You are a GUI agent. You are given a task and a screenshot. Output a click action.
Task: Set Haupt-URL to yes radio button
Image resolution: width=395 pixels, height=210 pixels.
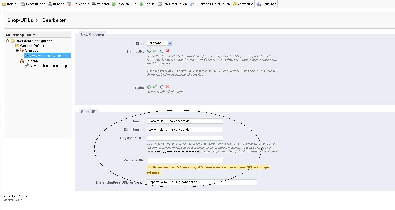[149, 51]
